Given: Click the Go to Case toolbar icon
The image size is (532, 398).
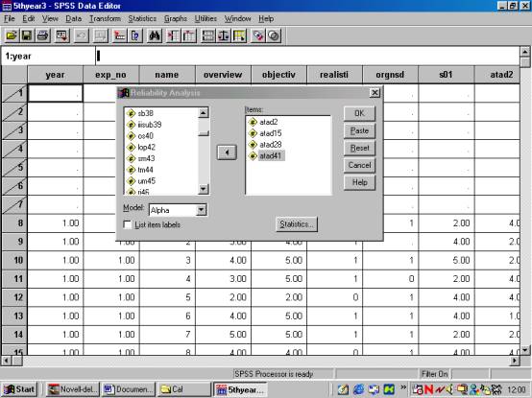Looking at the screenshot, I should click(x=119, y=35).
